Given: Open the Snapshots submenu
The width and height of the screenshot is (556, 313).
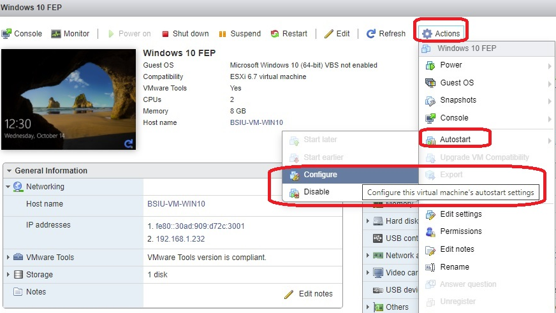Looking at the screenshot, I should tap(458, 100).
